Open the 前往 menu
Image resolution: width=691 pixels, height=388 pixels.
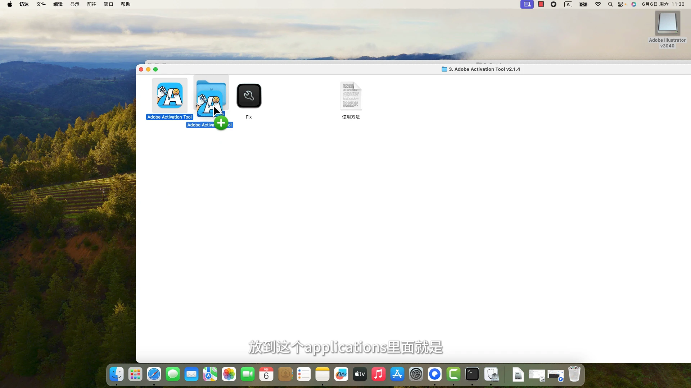click(x=92, y=4)
